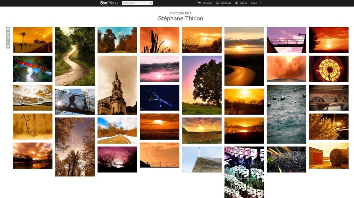Open the Anonymous masks photo
354x198 pixels.
(244, 172)
